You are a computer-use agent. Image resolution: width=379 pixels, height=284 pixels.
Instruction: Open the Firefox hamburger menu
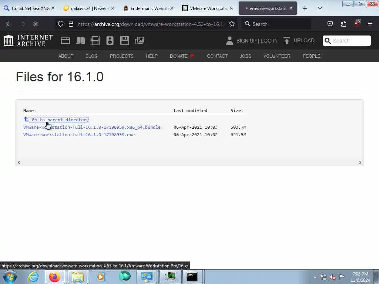click(x=370, y=24)
